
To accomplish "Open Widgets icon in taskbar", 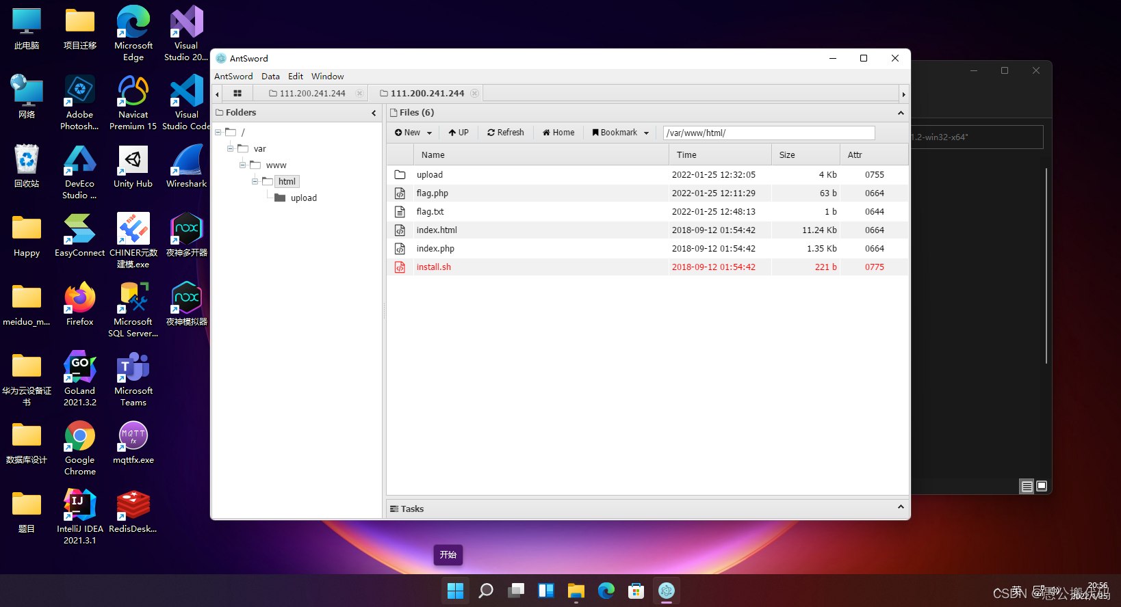I will click(546, 591).
